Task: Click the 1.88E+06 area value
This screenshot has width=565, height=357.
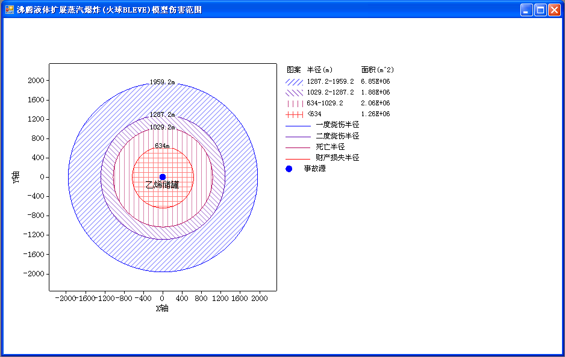Action: tap(375, 92)
